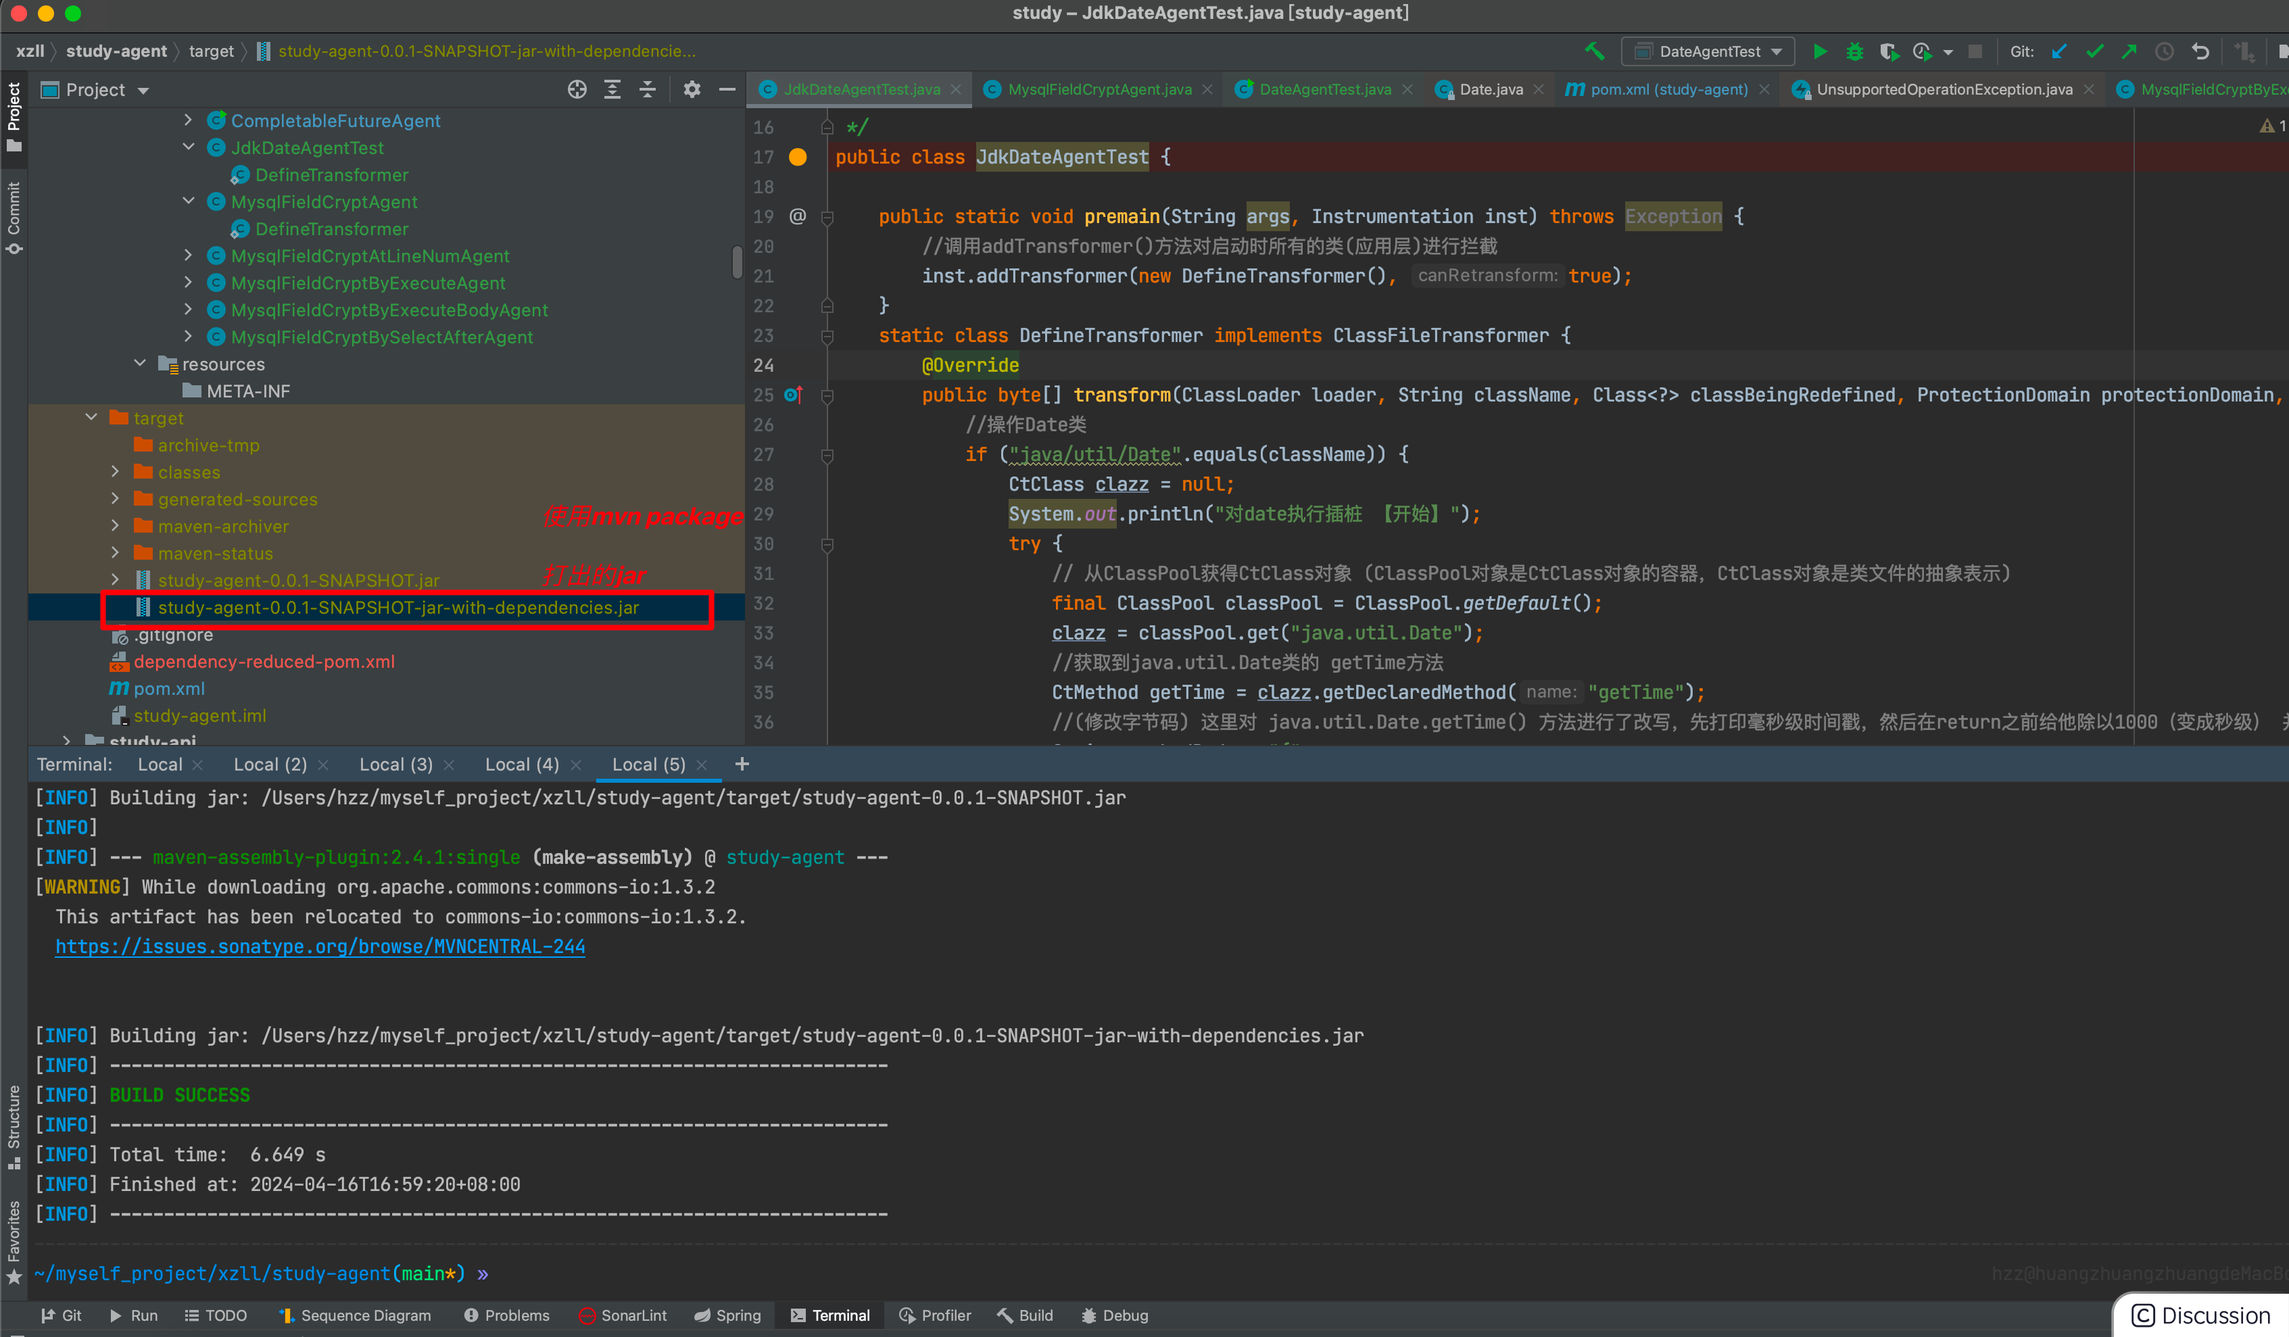
Task: Open the pom.xml (study-agent) editor tab
Action: point(1668,89)
